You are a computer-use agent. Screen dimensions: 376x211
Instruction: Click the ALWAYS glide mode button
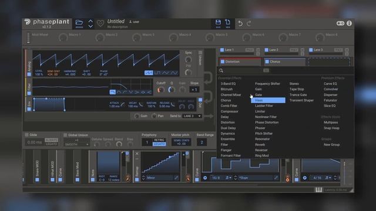point(51,140)
